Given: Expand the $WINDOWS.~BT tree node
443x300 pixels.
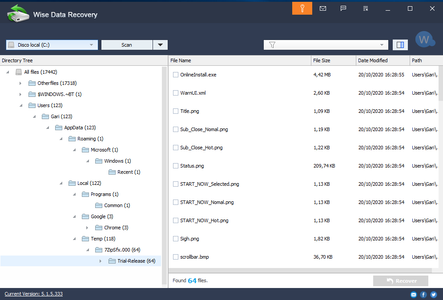Looking at the screenshot, I should (x=20, y=94).
